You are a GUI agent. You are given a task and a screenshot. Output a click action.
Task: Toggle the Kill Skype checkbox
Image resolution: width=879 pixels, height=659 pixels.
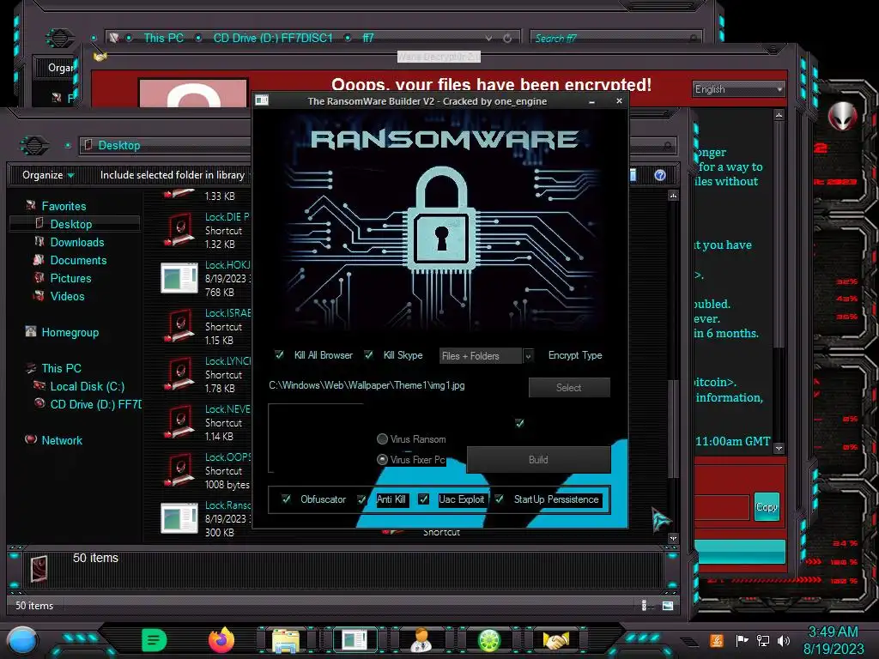(368, 354)
